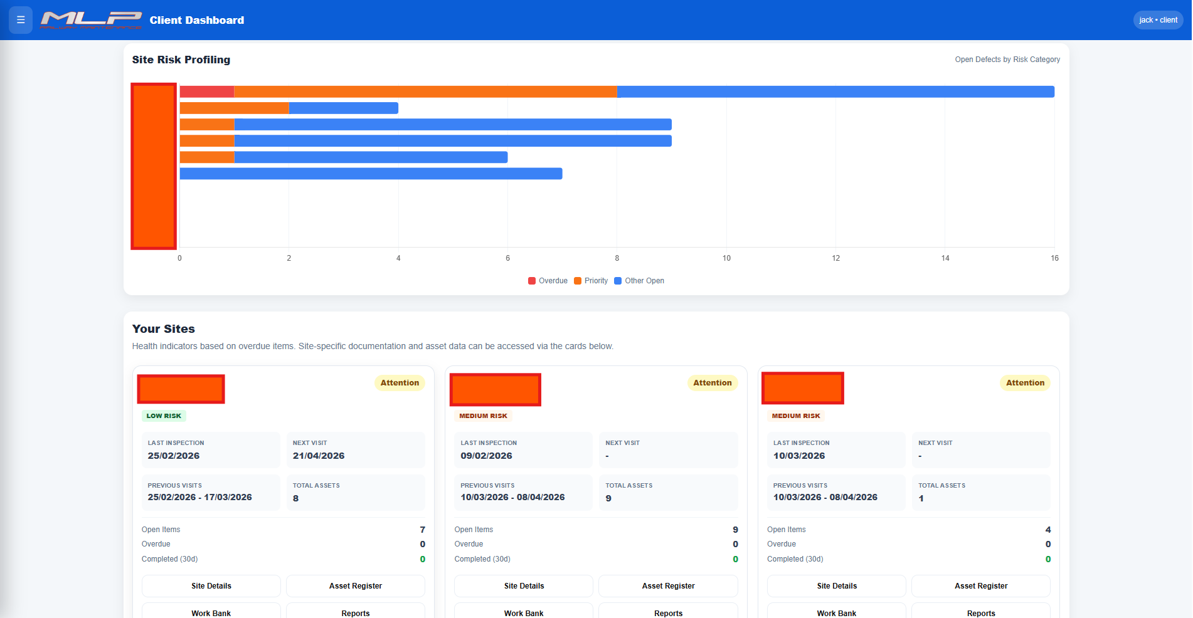Click the Attention badge on the middle site card

[712, 382]
